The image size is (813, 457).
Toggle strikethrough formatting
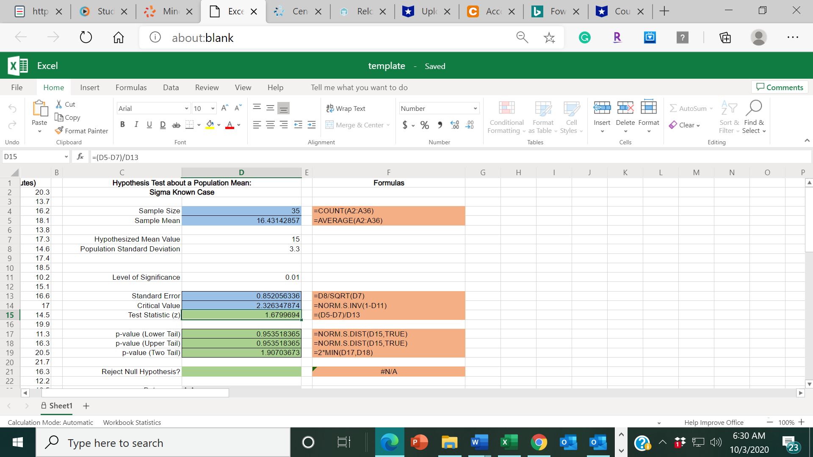[176, 125]
